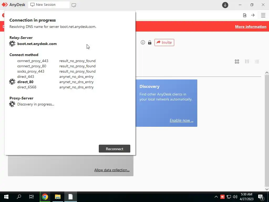
Task: Click the download indicator in title bar
Action: [x=225, y=5]
